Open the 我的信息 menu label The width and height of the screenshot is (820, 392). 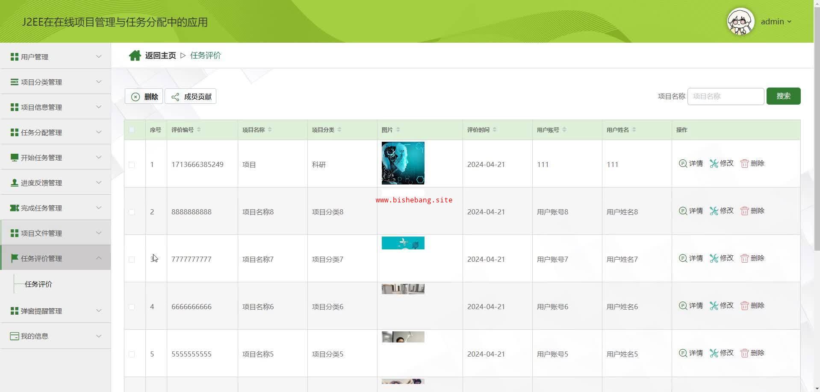[x=35, y=336]
